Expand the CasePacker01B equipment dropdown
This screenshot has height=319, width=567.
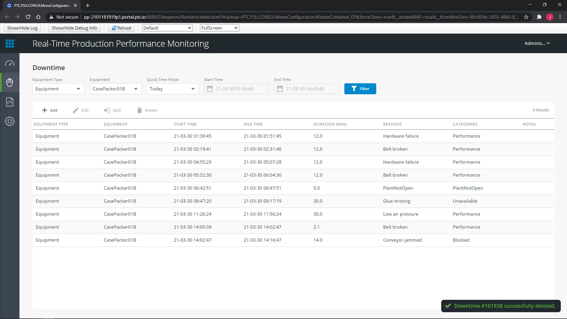[116, 89]
